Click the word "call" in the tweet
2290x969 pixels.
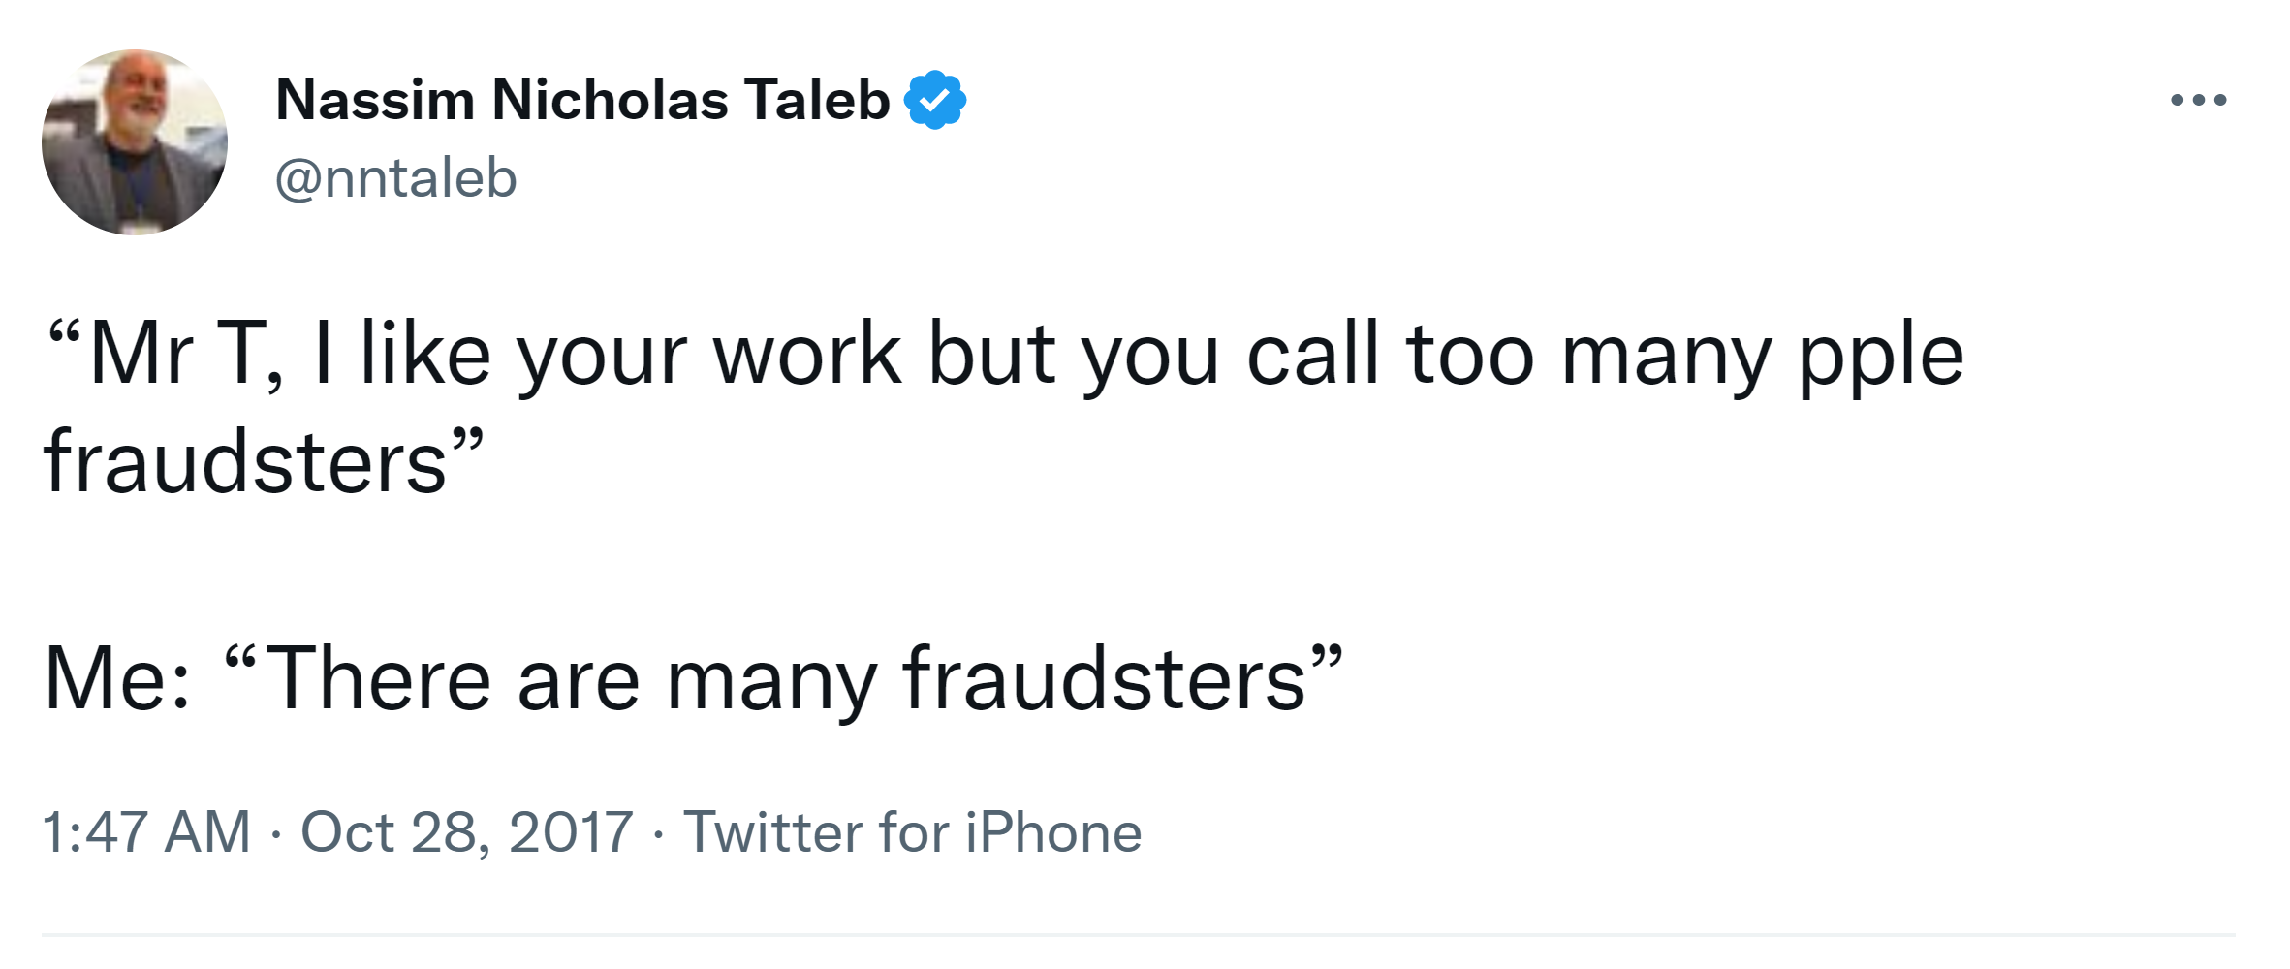[1312, 356]
